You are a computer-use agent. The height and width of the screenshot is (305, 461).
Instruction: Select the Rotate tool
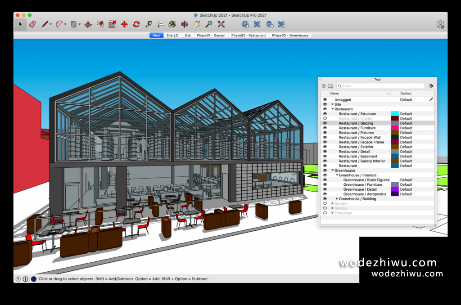136,24
